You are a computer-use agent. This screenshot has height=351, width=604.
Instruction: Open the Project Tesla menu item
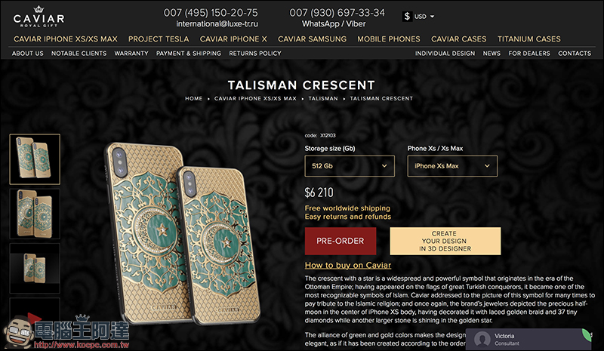[x=159, y=39]
